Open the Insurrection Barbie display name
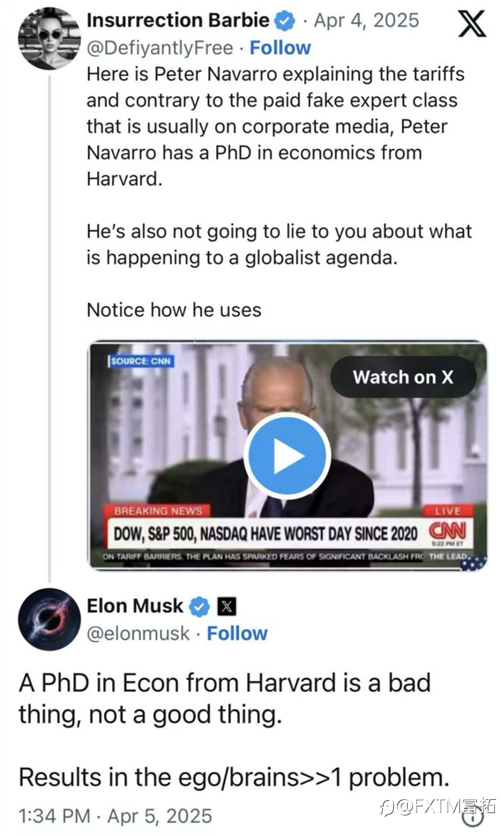The image size is (501, 836). click(178, 21)
